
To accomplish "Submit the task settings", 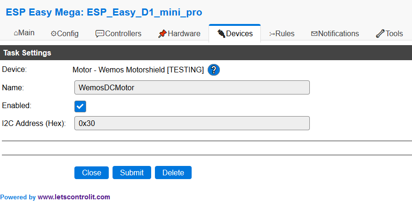I will point(132,173).
